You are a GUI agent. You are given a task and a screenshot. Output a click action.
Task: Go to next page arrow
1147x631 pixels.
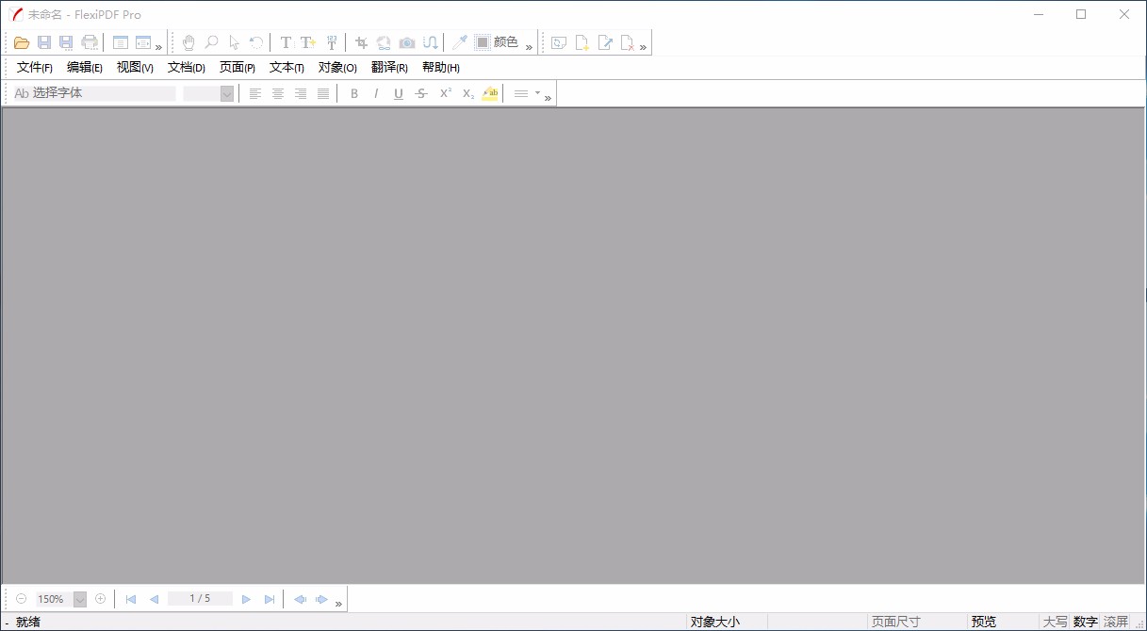[246, 599]
